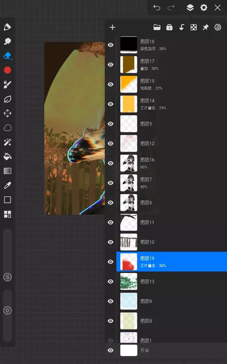Screen dimensions: 227x364
Task: Hide layer 图层6
Action: pyautogui.click(x=111, y=202)
